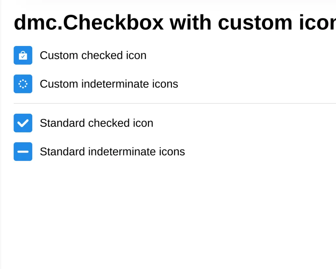Toggle the Custom indeterminate icons checkbox

pyautogui.click(x=23, y=84)
